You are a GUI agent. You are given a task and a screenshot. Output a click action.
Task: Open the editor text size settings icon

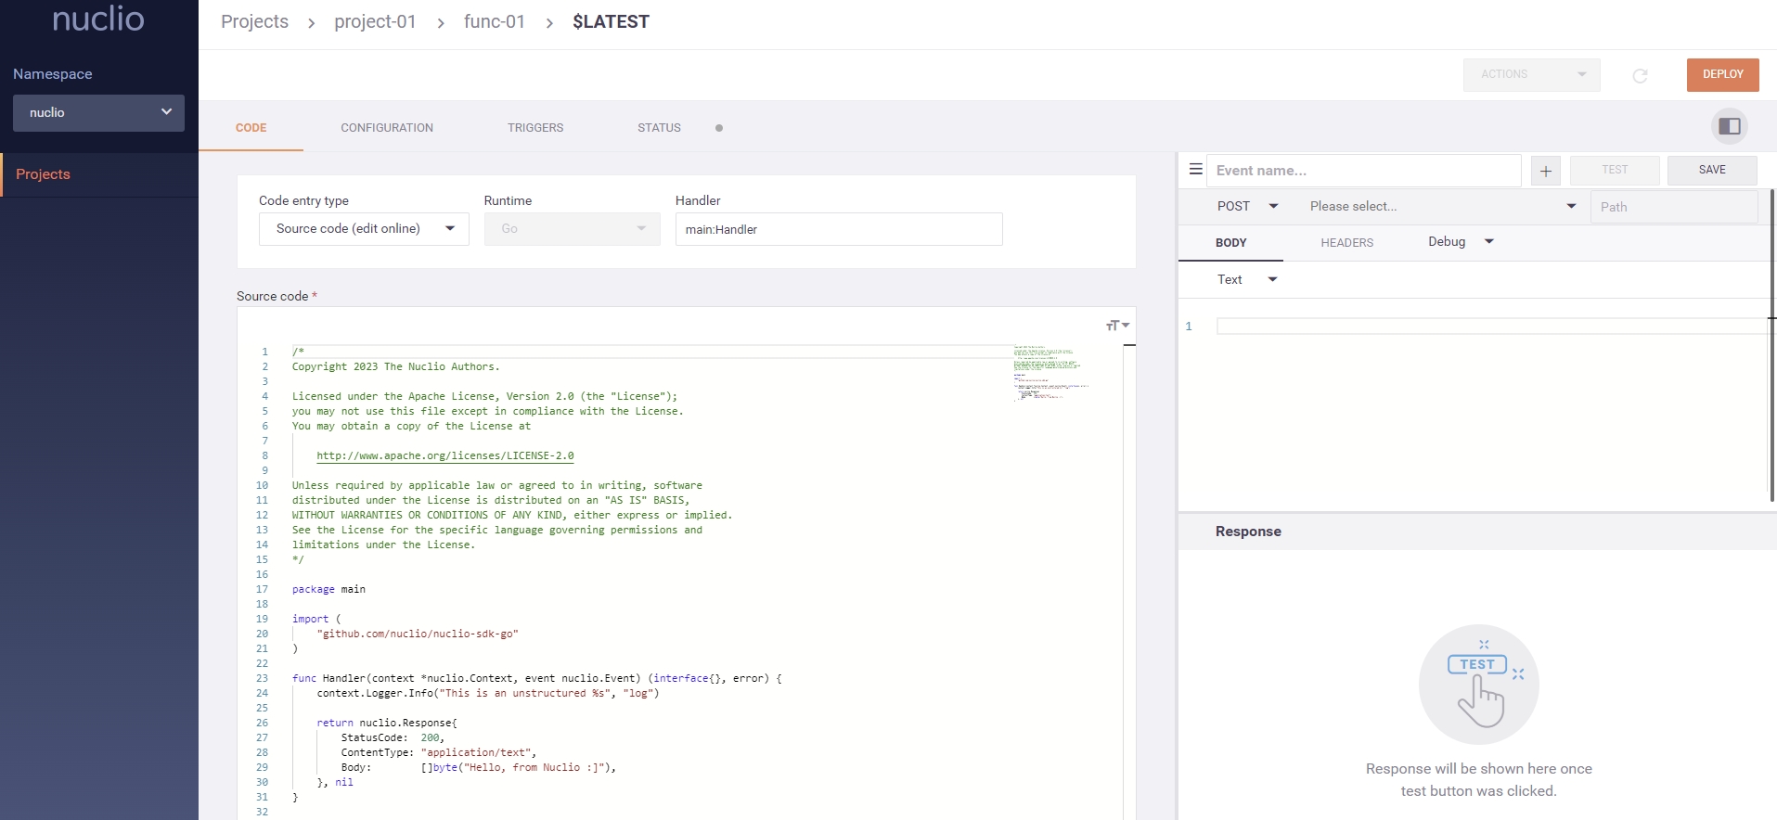coord(1116,326)
